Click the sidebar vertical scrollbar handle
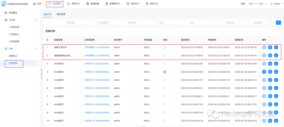The height and width of the screenshot is (127, 284). [42, 74]
